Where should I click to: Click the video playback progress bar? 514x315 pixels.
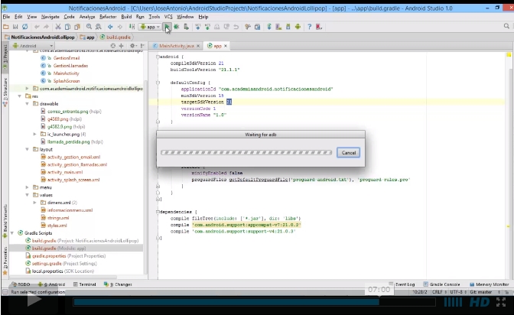[x=255, y=302]
